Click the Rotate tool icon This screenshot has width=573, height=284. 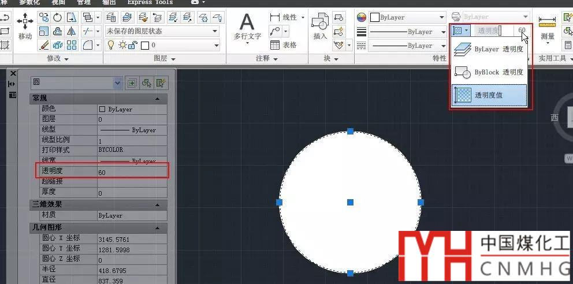click(x=58, y=17)
